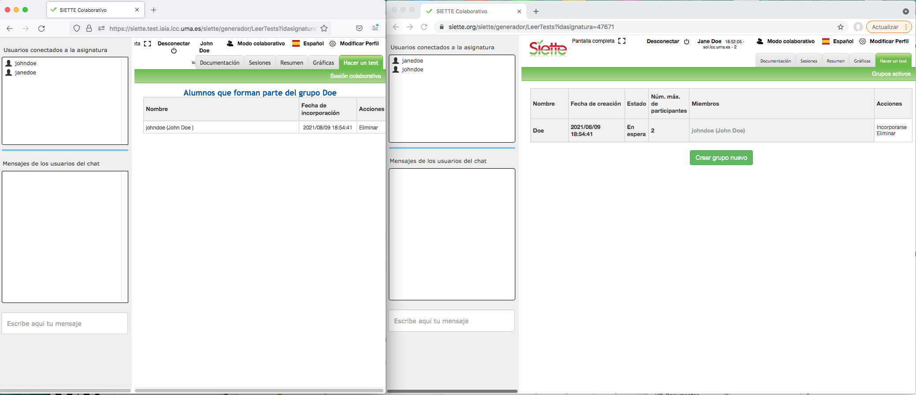The image size is (916, 395).
Task: Open Chrome tab search dropdown arrow
Action: tap(905, 11)
